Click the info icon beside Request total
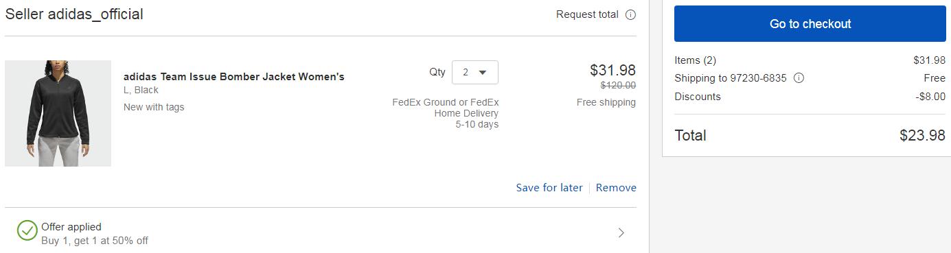 pyautogui.click(x=630, y=14)
